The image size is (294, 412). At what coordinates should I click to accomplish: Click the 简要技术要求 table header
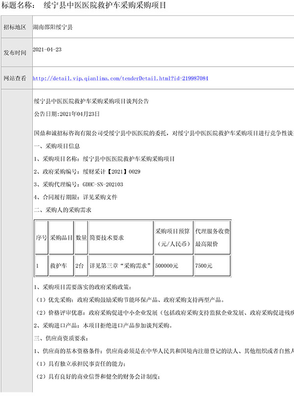[x=121, y=238]
